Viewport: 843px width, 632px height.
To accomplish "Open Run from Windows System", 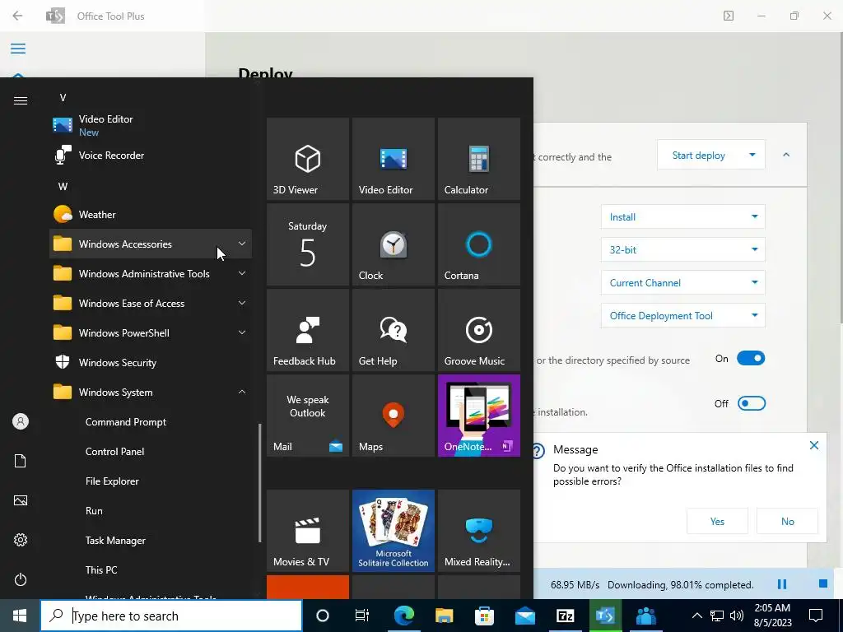I will [x=151, y=510].
